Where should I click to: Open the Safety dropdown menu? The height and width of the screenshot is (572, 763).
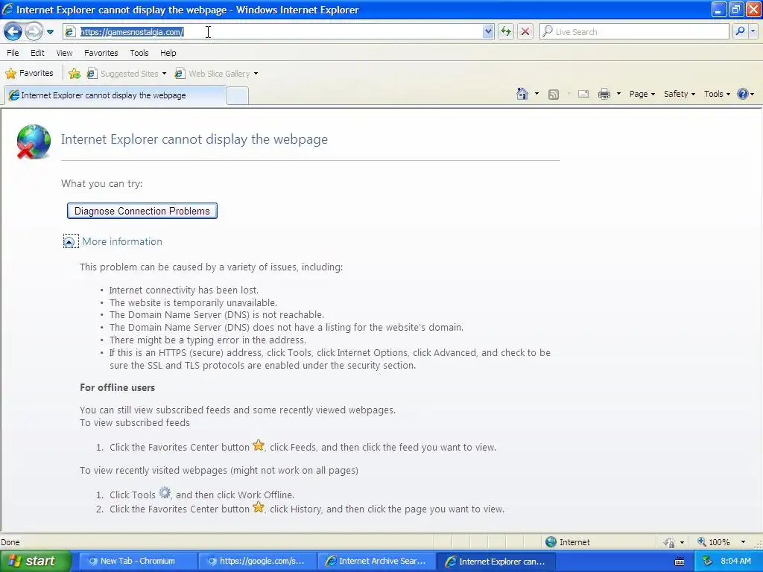point(680,94)
